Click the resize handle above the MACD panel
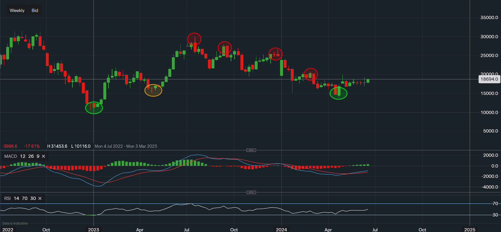501x232 pixels. (251, 150)
